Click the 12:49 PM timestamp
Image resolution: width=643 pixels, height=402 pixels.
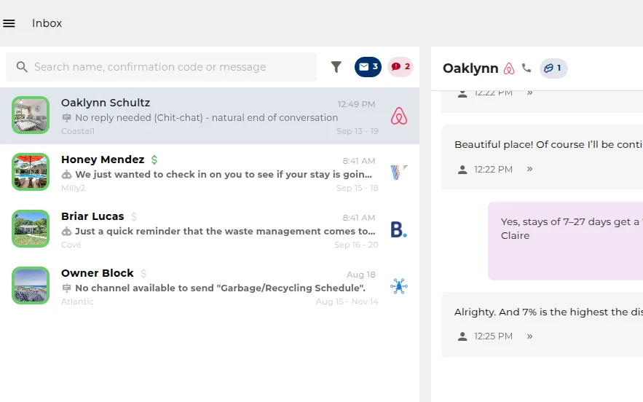click(356, 104)
